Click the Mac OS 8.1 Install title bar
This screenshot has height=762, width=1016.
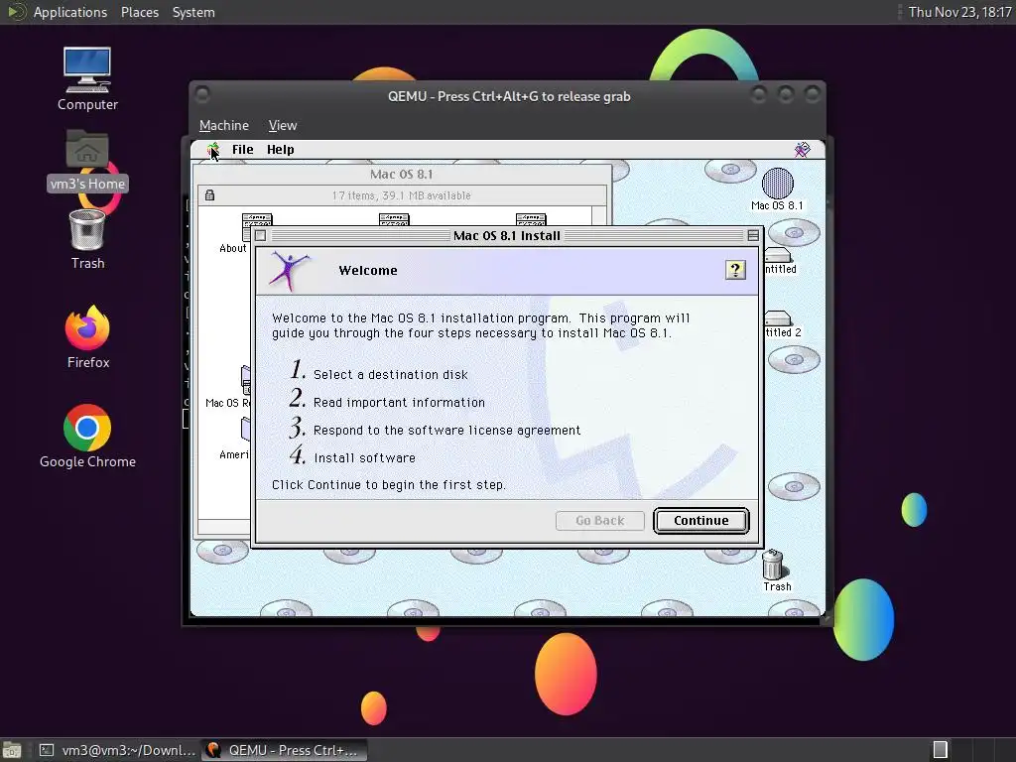click(507, 236)
